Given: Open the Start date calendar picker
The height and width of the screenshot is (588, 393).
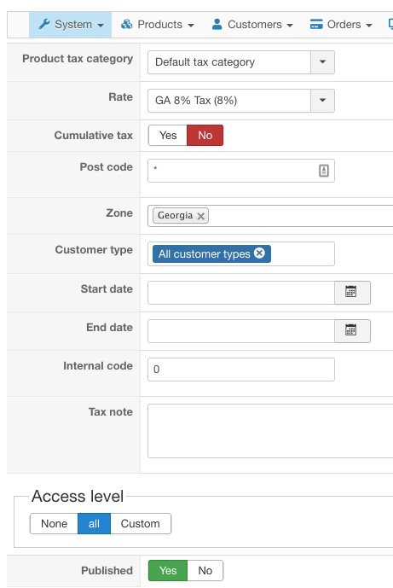Looking at the screenshot, I should (x=352, y=293).
